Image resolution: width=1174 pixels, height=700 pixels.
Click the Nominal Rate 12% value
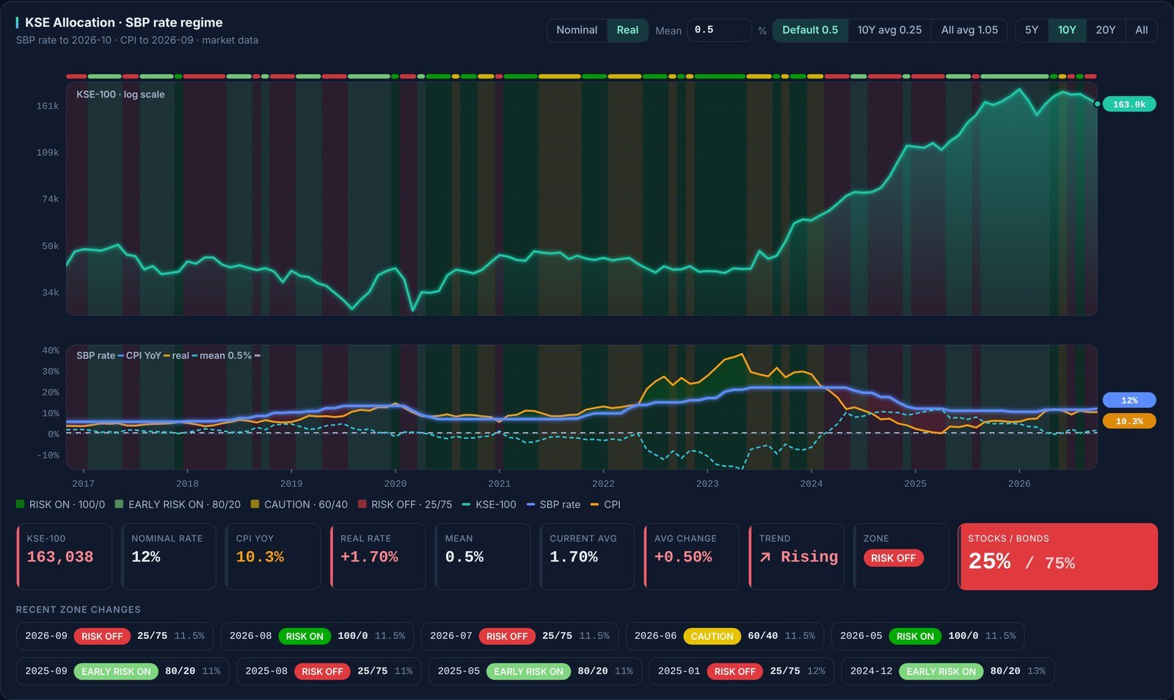[146, 557]
